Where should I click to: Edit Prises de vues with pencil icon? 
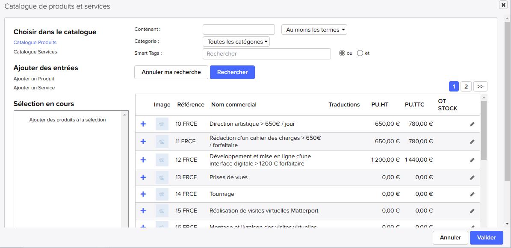(x=472, y=177)
